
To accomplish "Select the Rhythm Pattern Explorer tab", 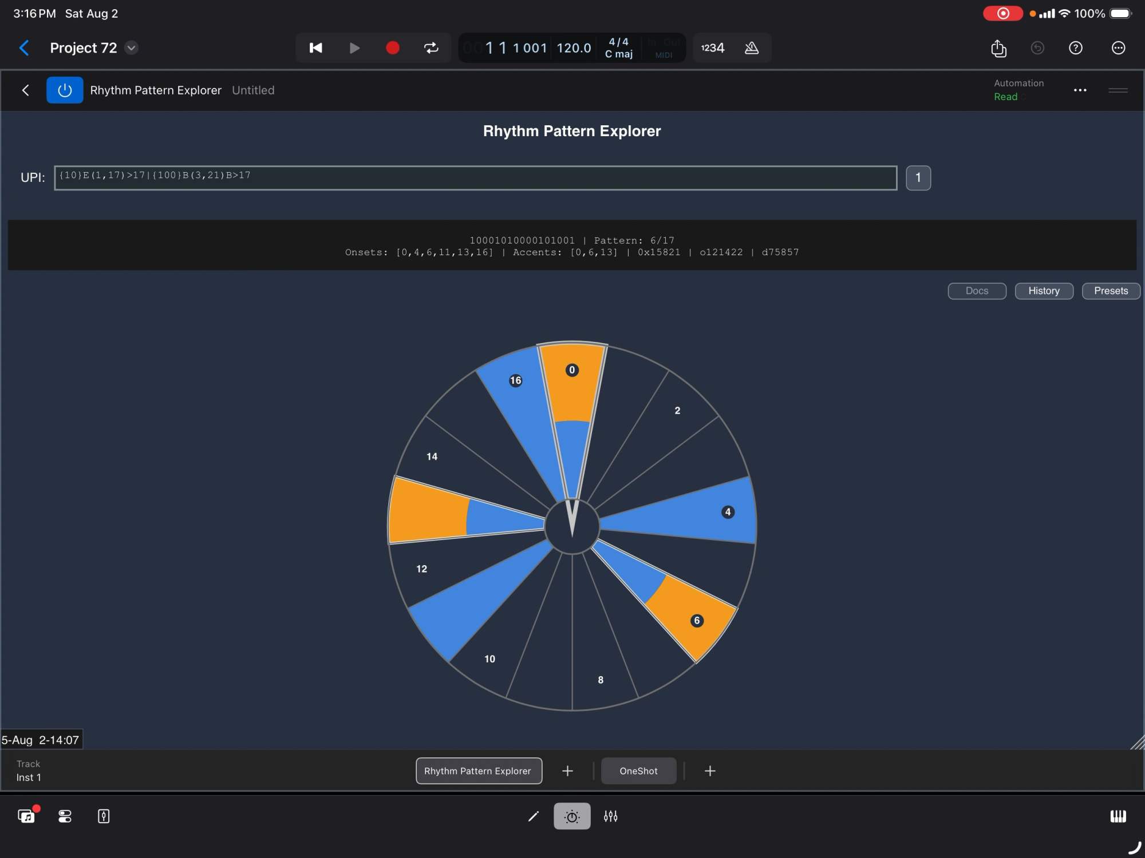I will [479, 770].
